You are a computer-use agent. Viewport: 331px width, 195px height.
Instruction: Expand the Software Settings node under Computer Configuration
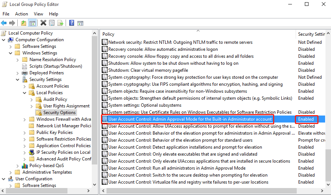tap(10, 46)
